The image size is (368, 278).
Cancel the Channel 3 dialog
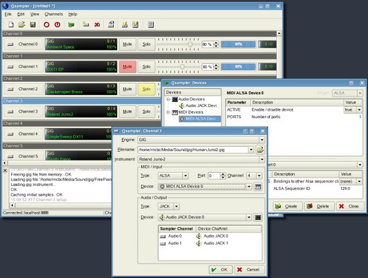[250, 269]
